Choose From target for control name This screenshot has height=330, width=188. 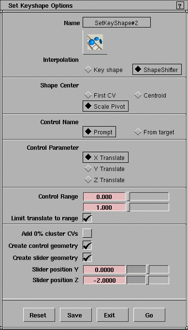(154, 132)
